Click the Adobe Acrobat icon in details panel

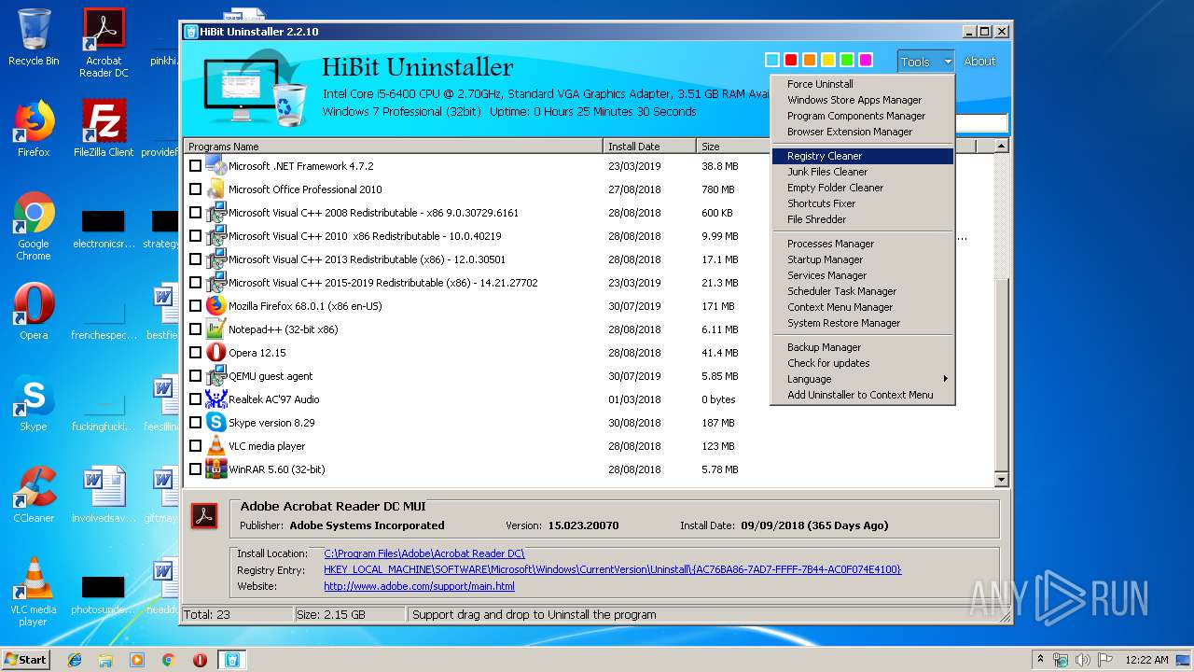point(204,515)
